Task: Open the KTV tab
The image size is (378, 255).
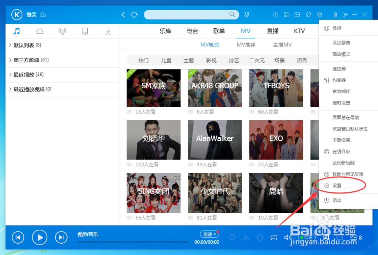Action: 299,31
